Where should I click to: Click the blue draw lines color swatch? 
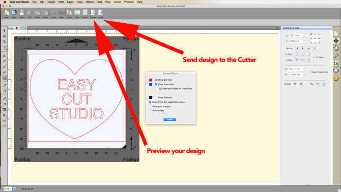(x=150, y=84)
